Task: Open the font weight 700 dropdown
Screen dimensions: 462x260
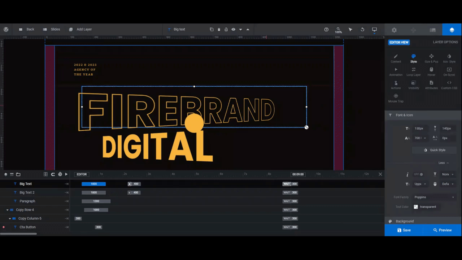Action: (420, 138)
